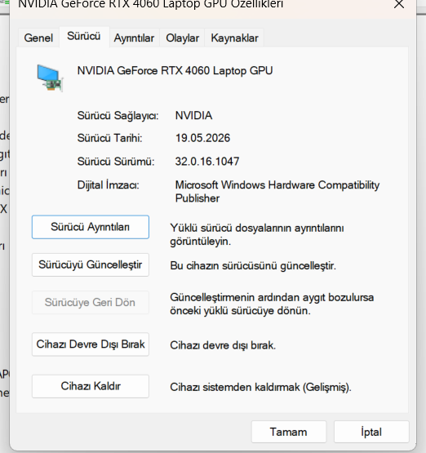Click the Sürücü Sürümü label
This screenshot has height=453, width=426.
[x=116, y=162]
